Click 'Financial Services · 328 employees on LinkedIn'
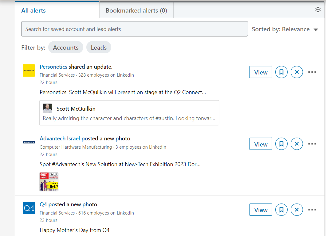The image size is (326, 236). point(87,75)
